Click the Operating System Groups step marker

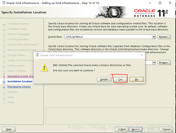tap(4, 76)
